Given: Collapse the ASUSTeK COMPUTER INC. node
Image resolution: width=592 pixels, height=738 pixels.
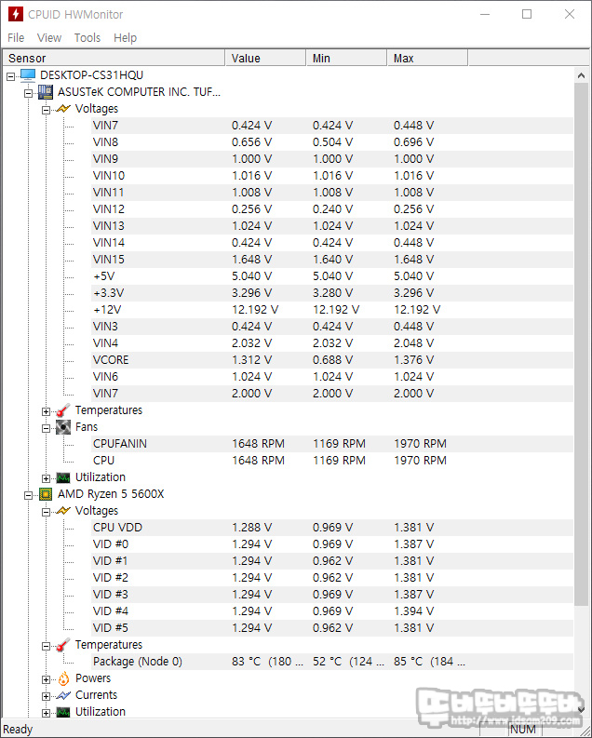Looking at the screenshot, I should coord(28,93).
